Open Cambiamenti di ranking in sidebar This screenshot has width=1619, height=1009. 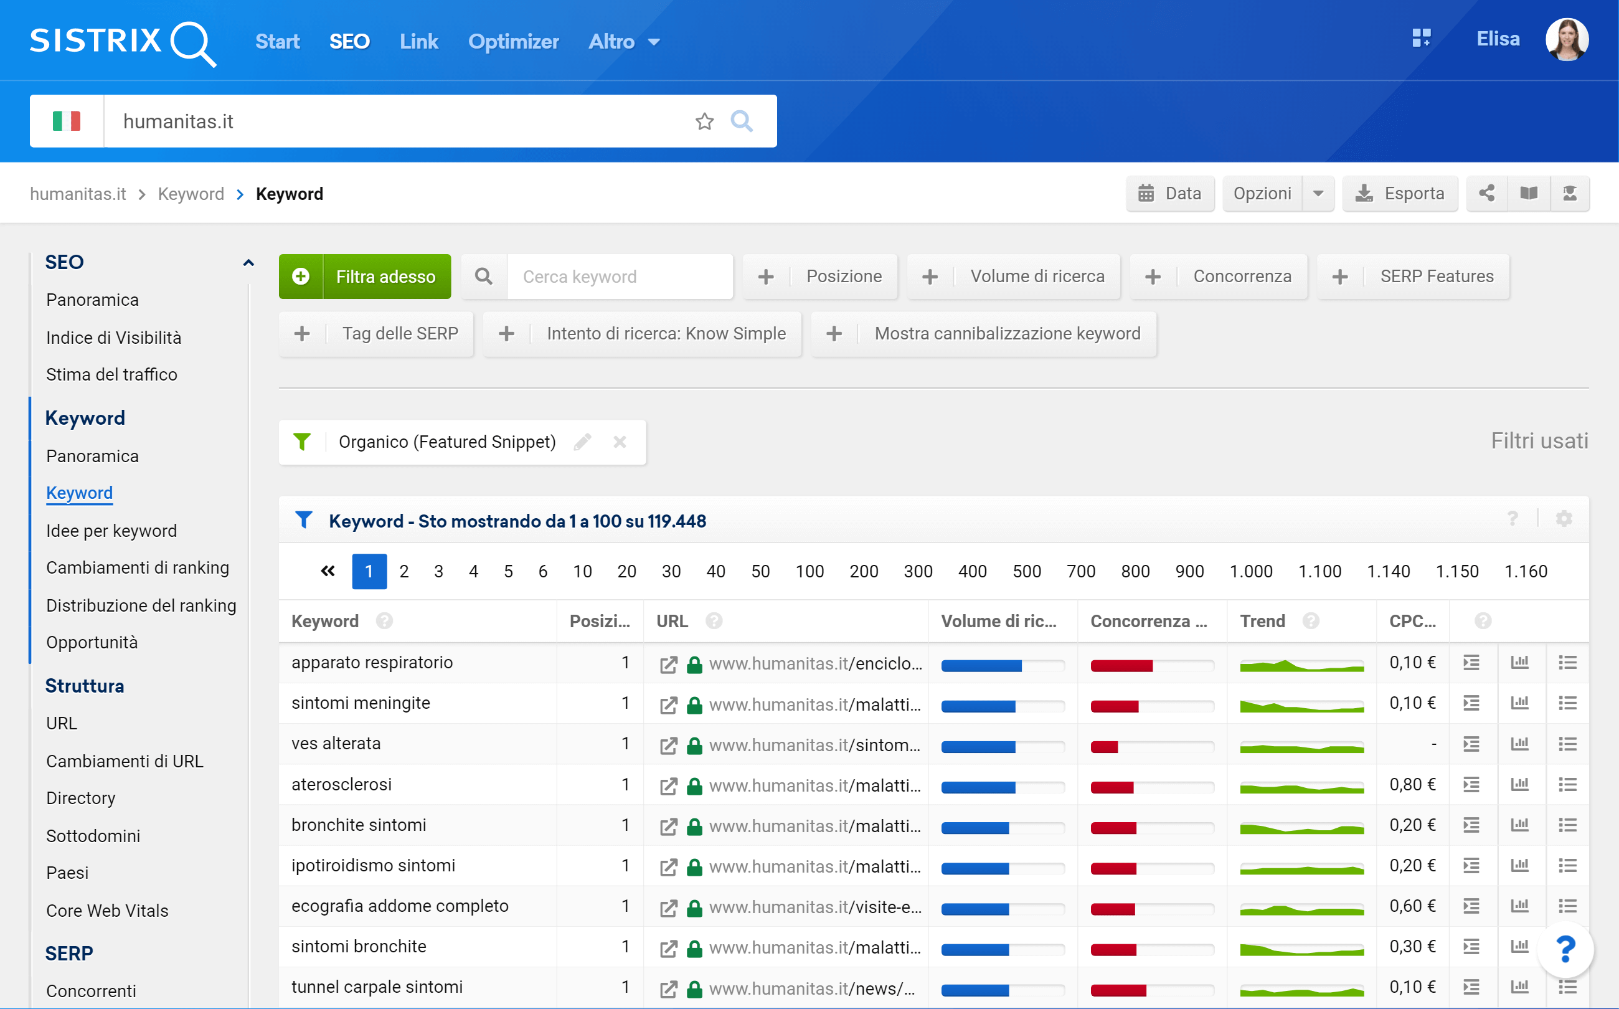[138, 567]
